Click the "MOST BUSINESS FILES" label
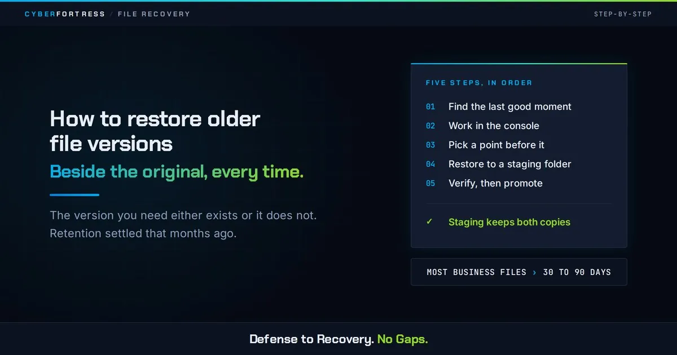Viewport: 677px width, 355px height. [x=477, y=272]
